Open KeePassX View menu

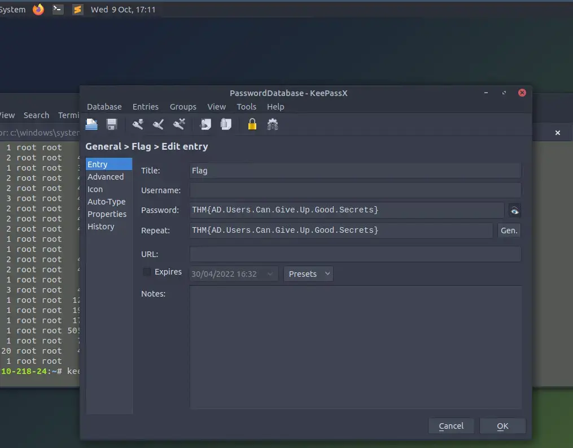pyautogui.click(x=217, y=107)
